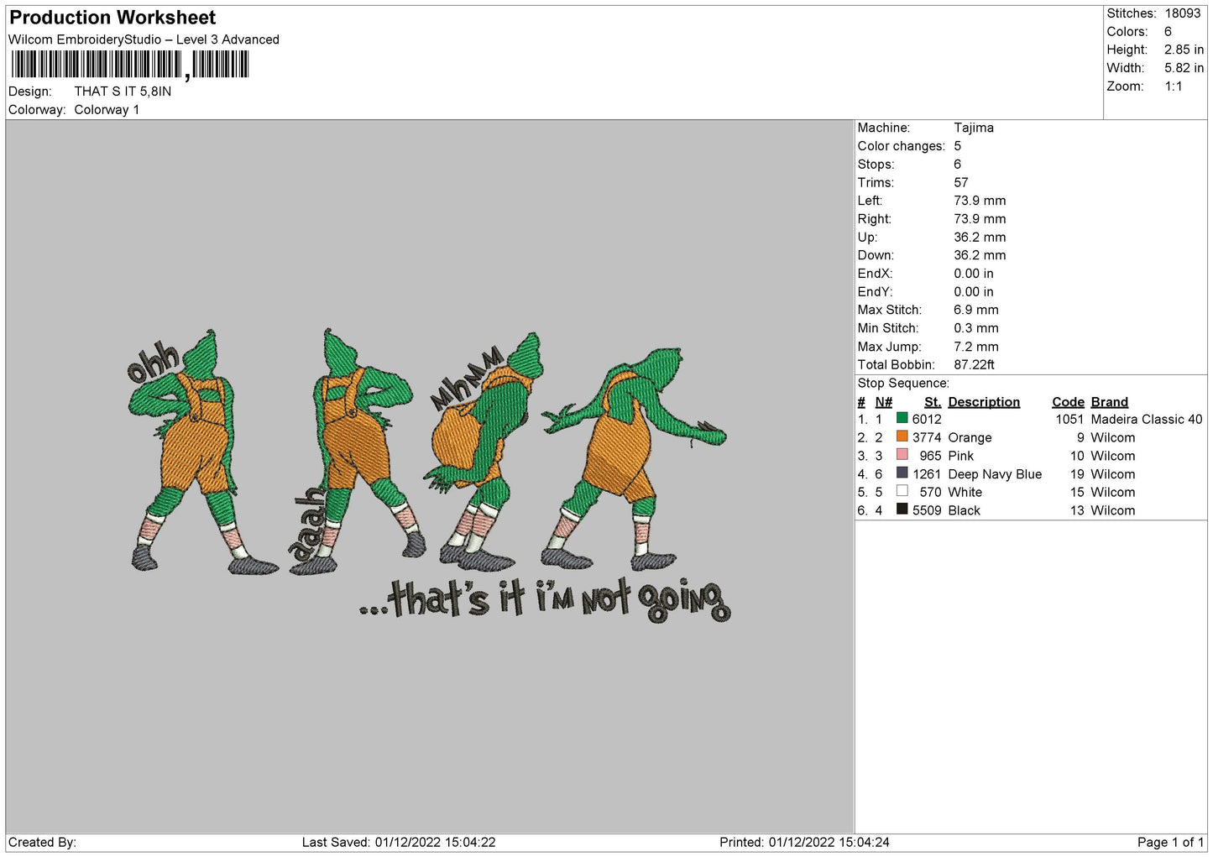Click the 'Deep Navy Blue' description
The height and width of the screenshot is (857, 1213).
click(x=995, y=474)
